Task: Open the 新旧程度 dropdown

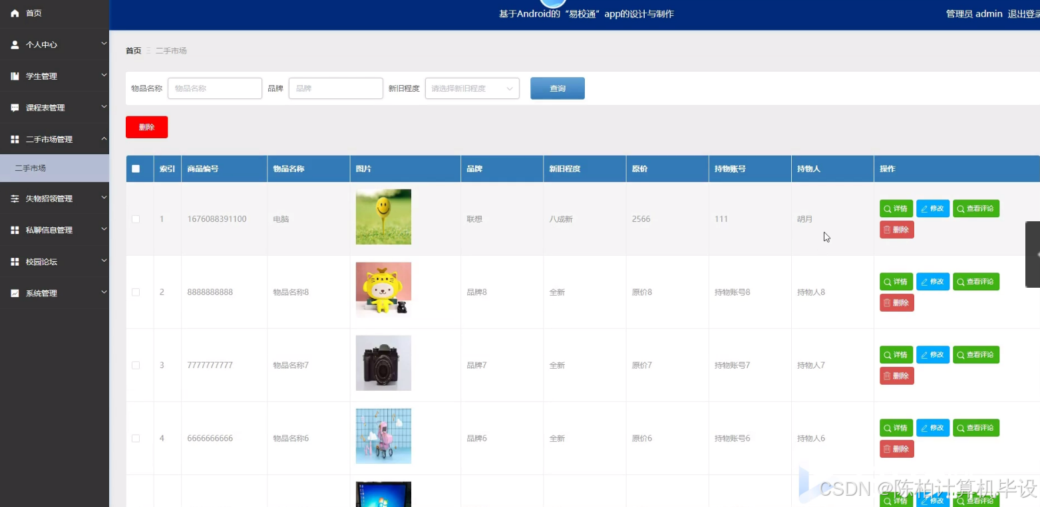Action: [x=472, y=88]
